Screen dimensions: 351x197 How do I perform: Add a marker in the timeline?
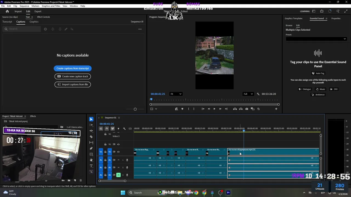pyautogui.click(x=118, y=129)
